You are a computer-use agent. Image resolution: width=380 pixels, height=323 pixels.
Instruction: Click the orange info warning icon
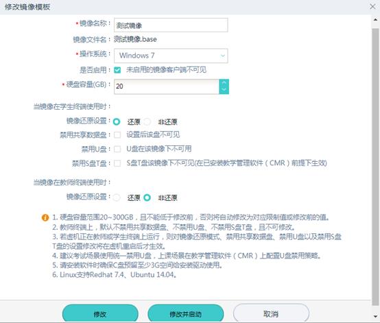(45, 217)
